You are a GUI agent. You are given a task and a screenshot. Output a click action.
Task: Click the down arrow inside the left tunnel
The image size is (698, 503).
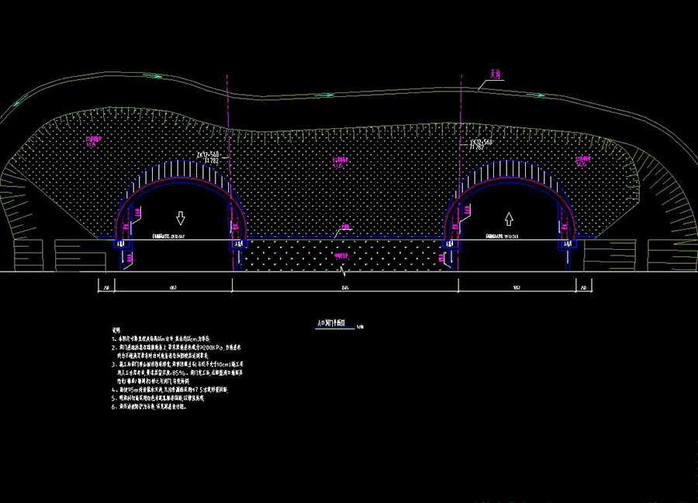point(181,217)
